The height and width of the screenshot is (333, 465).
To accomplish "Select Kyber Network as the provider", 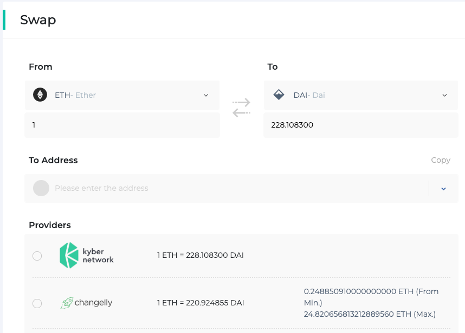I will (37, 256).
